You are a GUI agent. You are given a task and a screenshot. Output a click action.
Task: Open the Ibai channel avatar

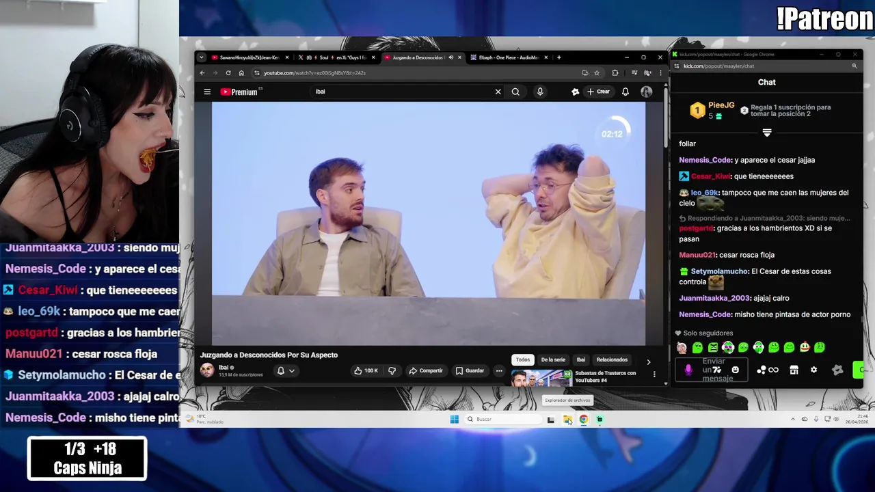207,370
